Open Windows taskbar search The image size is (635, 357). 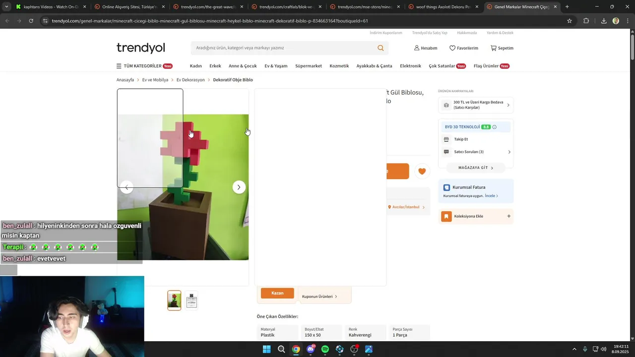coord(281,349)
